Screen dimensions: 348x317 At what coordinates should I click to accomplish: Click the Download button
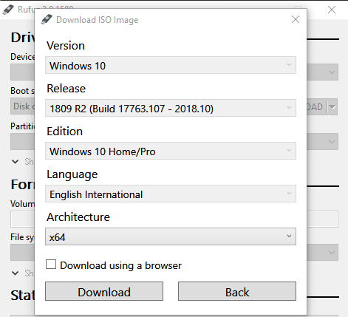coord(104,291)
